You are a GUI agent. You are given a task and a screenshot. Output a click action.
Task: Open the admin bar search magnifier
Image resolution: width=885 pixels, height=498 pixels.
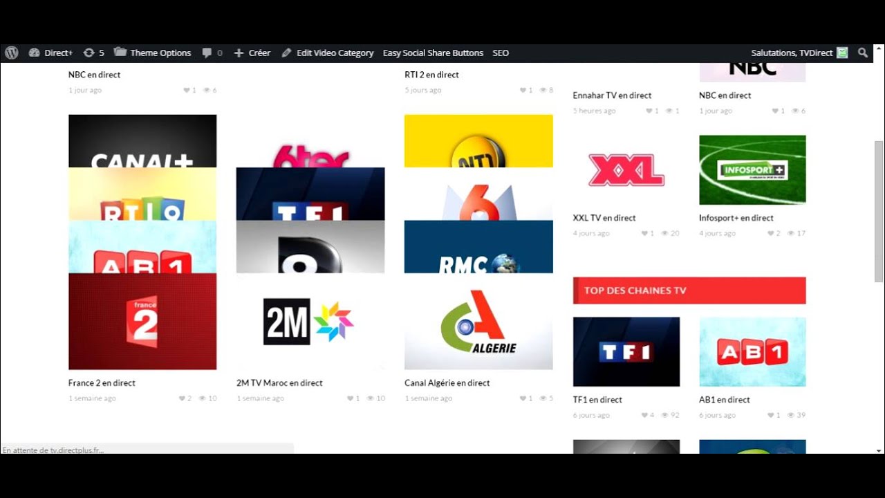tap(863, 53)
